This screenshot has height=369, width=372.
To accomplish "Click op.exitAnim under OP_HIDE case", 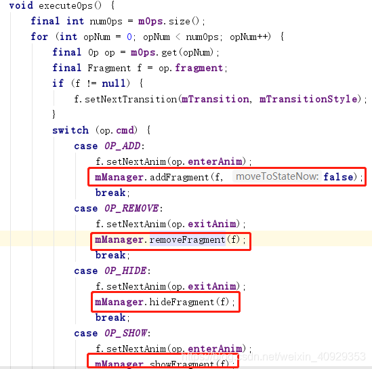I will [x=204, y=287].
